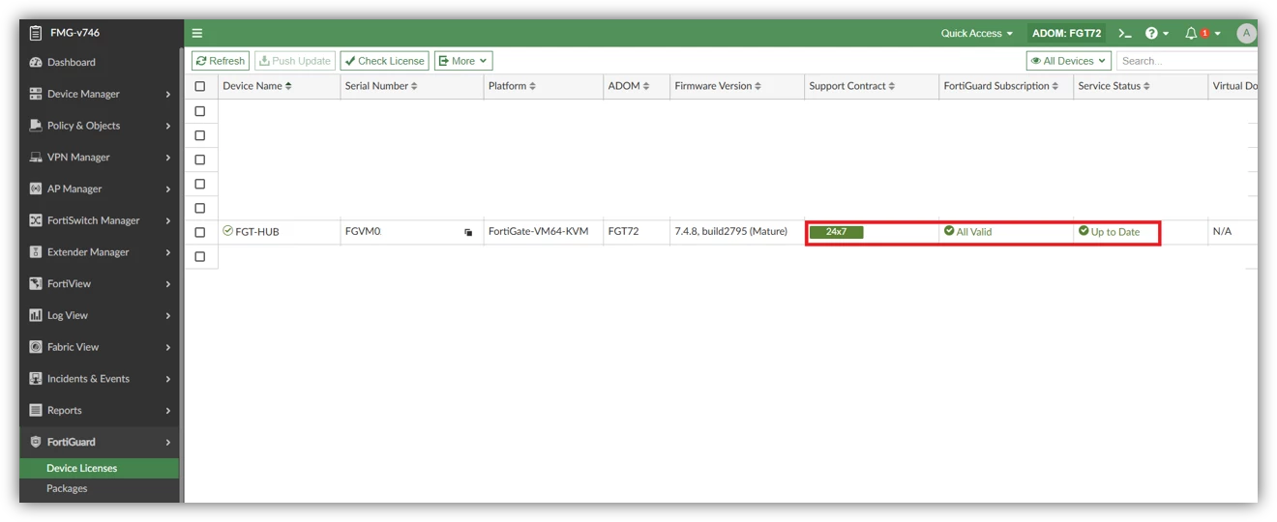This screenshot has width=1277, height=522.
Task: Check the checkbox below FGT-HUB row
Action: [200, 256]
